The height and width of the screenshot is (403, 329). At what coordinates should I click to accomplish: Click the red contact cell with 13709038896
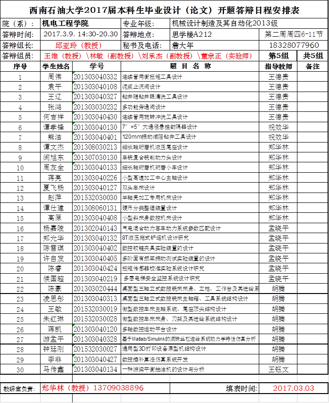pyautogui.click(x=92, y=388)
